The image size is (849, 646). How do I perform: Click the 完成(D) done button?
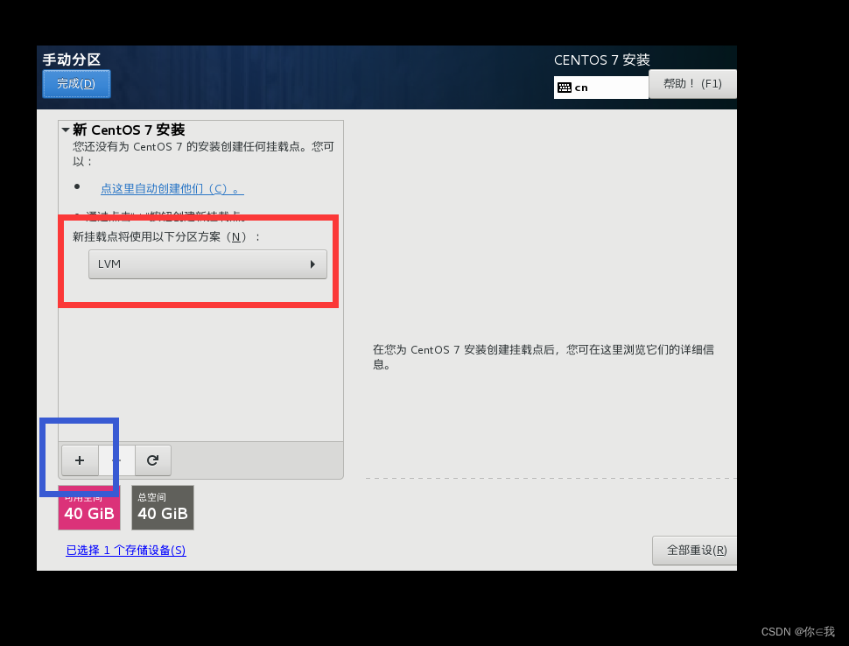tap(76, 84)
